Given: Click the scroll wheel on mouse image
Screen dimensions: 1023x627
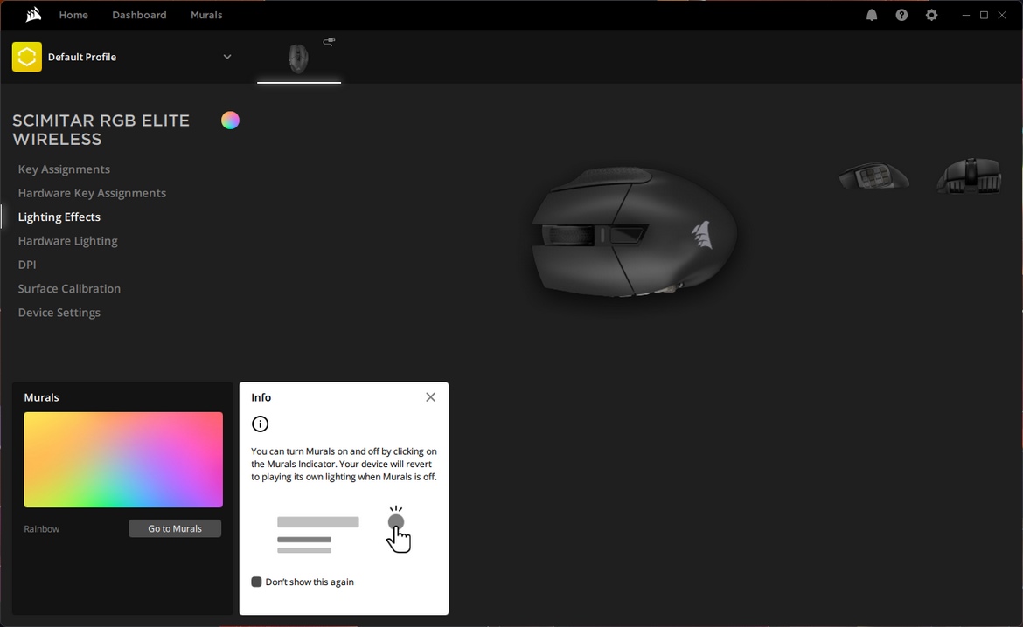Looking at the screenshot, I should tap(567, 235).
